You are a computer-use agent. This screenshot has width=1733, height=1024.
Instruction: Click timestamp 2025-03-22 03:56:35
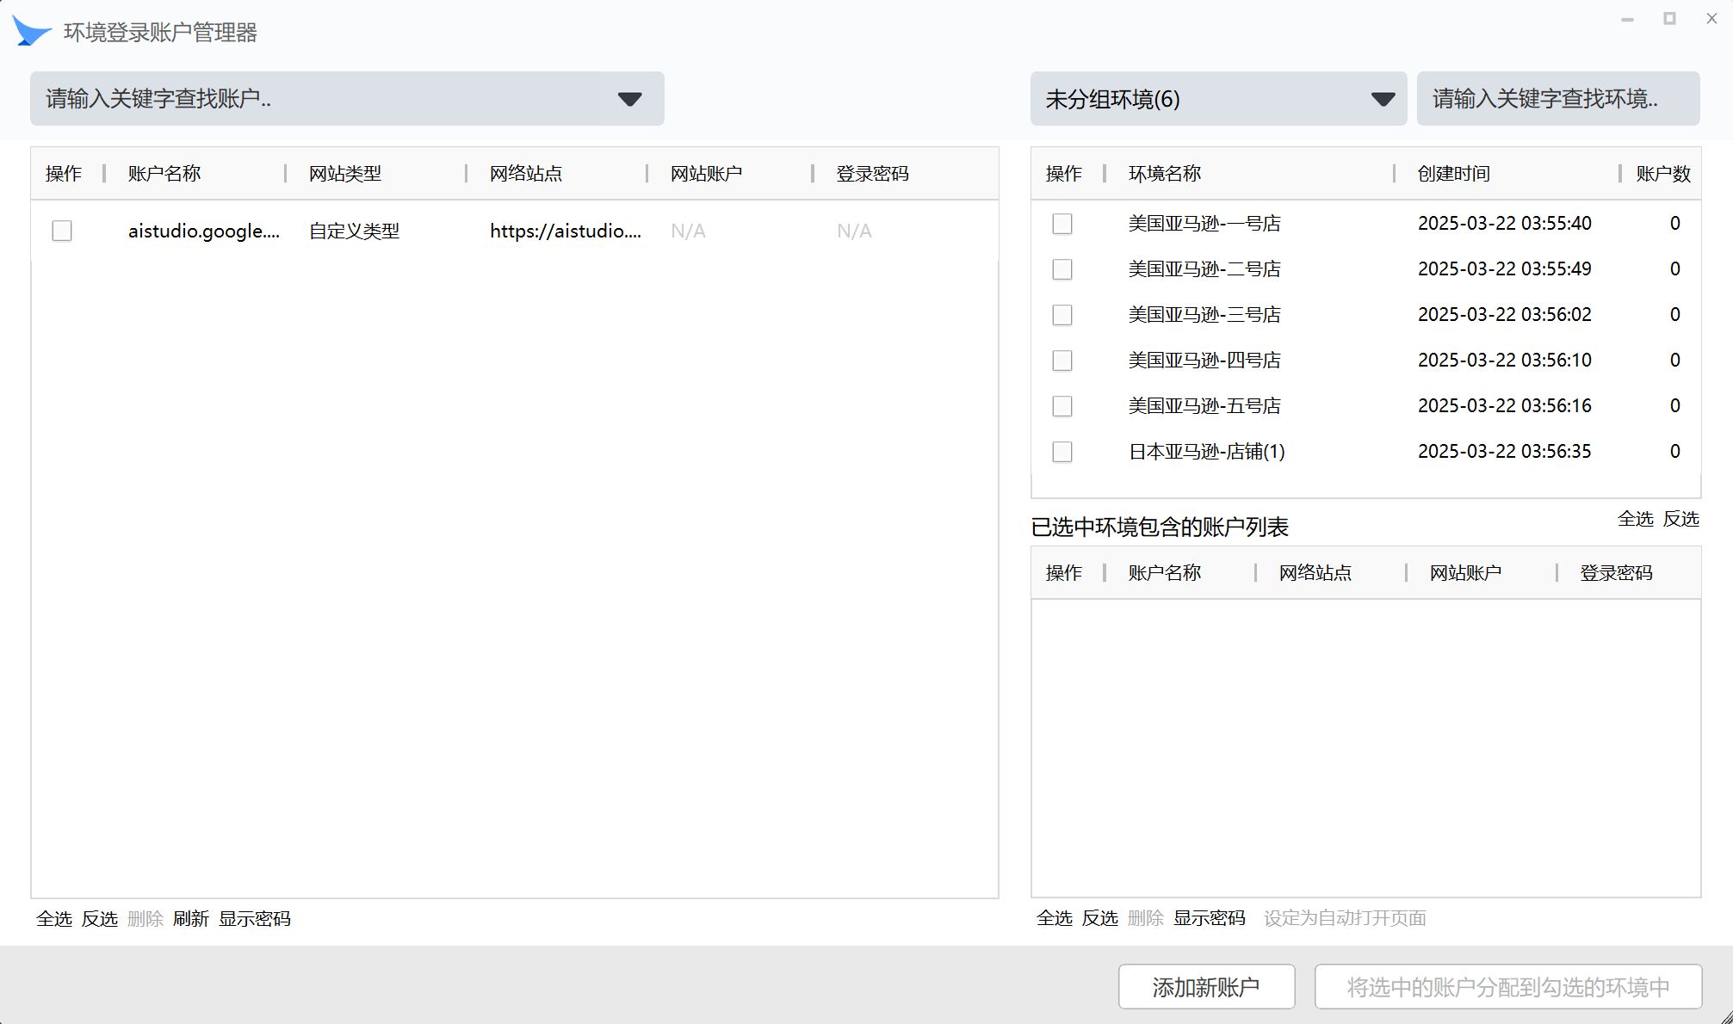click(x=1505, y=452)
